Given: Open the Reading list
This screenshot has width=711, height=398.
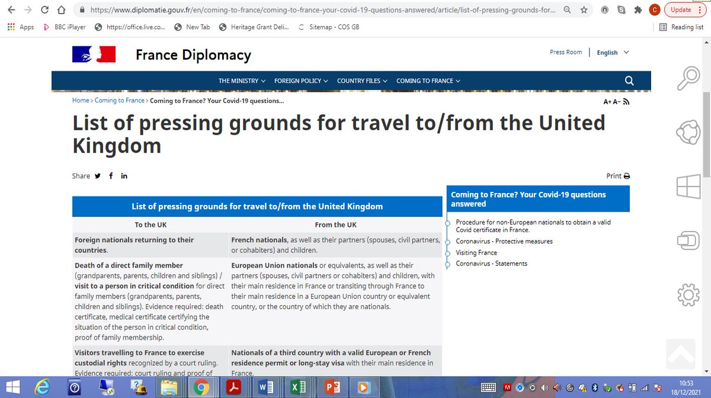Looking at the screenshot, I should point(681,27).
